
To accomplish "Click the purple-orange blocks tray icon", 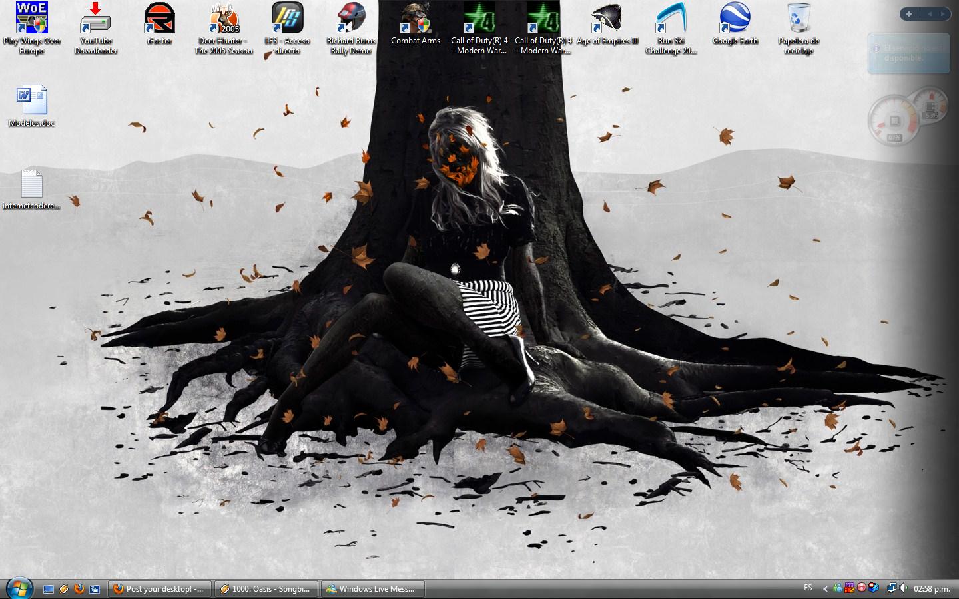I will tap(850, 588).
